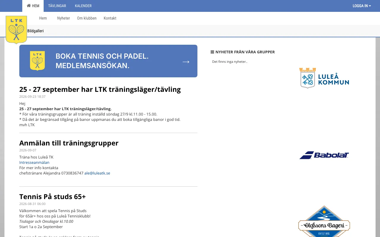Click Boka tennis och padel banner

pos(108,61)
